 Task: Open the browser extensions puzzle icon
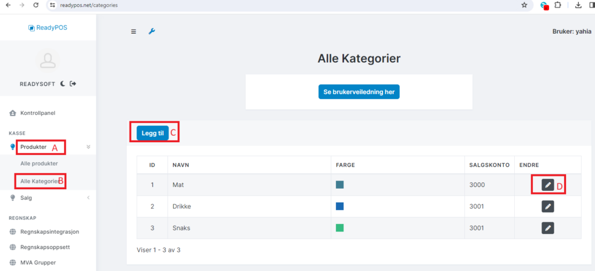tap(558, 5)
